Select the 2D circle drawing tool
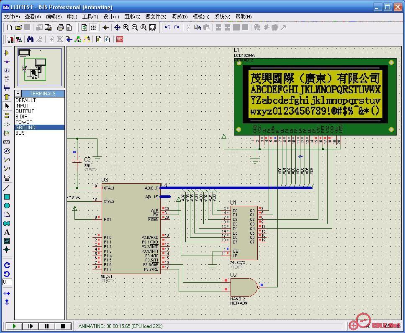Viewport: 405px width, 333px height. point(7,206)
